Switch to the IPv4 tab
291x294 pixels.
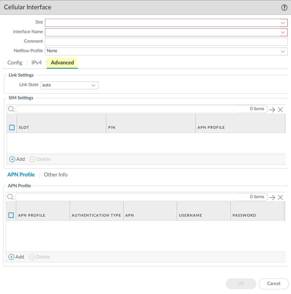click(x=37, y=63)
